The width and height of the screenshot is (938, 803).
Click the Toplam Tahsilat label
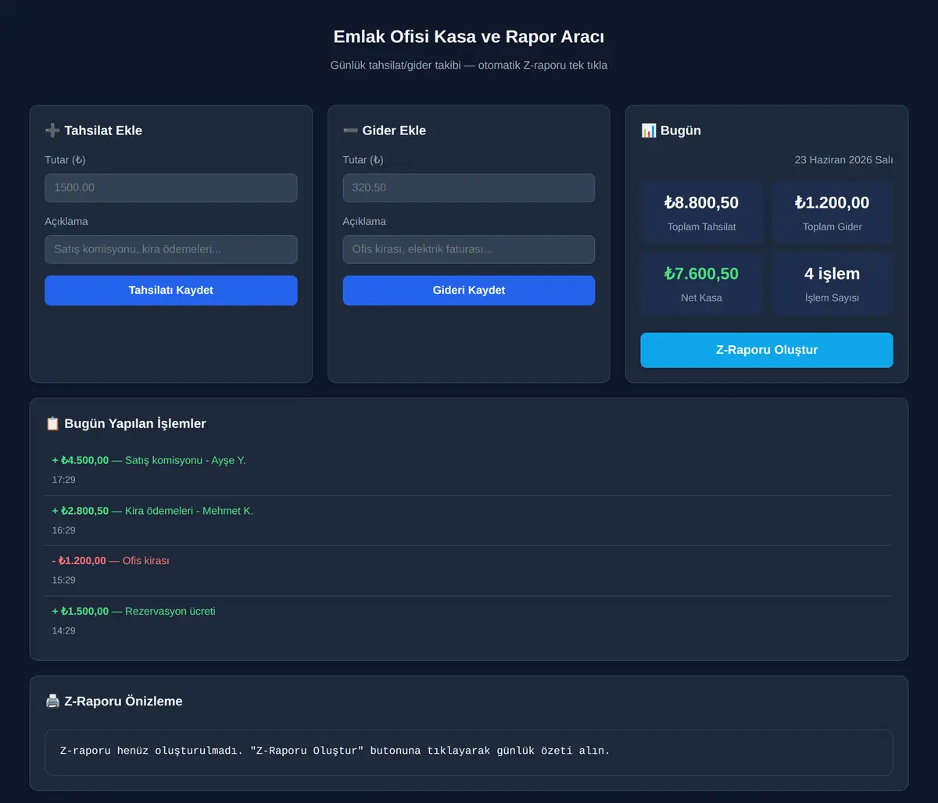(x=701, y=227)
